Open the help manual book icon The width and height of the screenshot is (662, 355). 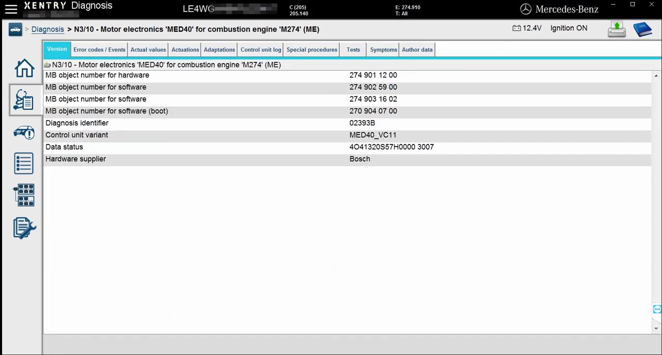643,29
